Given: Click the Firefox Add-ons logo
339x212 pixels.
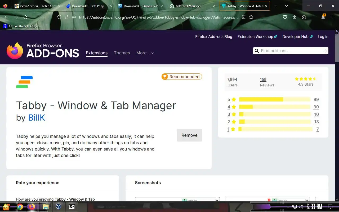Looking at the screenshot, I should click(x=43, y=51).
